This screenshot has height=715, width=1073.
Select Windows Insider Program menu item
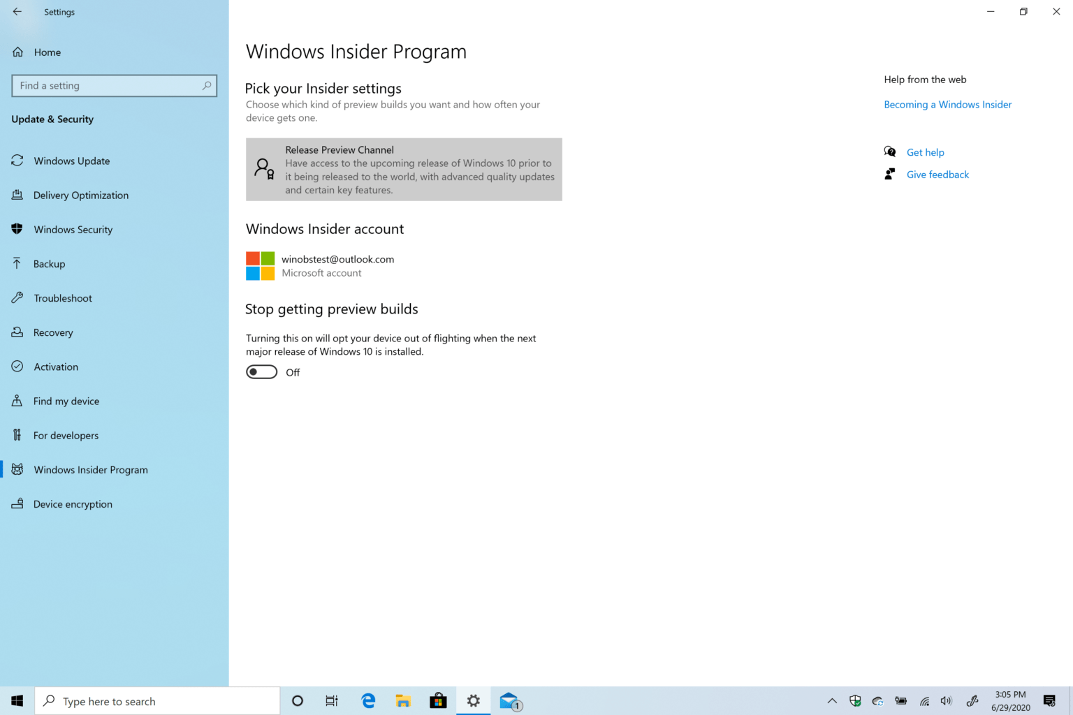click(90, 469)
